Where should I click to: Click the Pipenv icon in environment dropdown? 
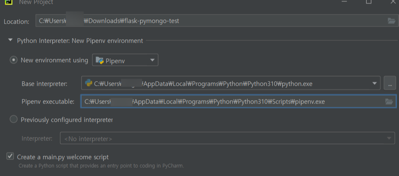(99, 60)
